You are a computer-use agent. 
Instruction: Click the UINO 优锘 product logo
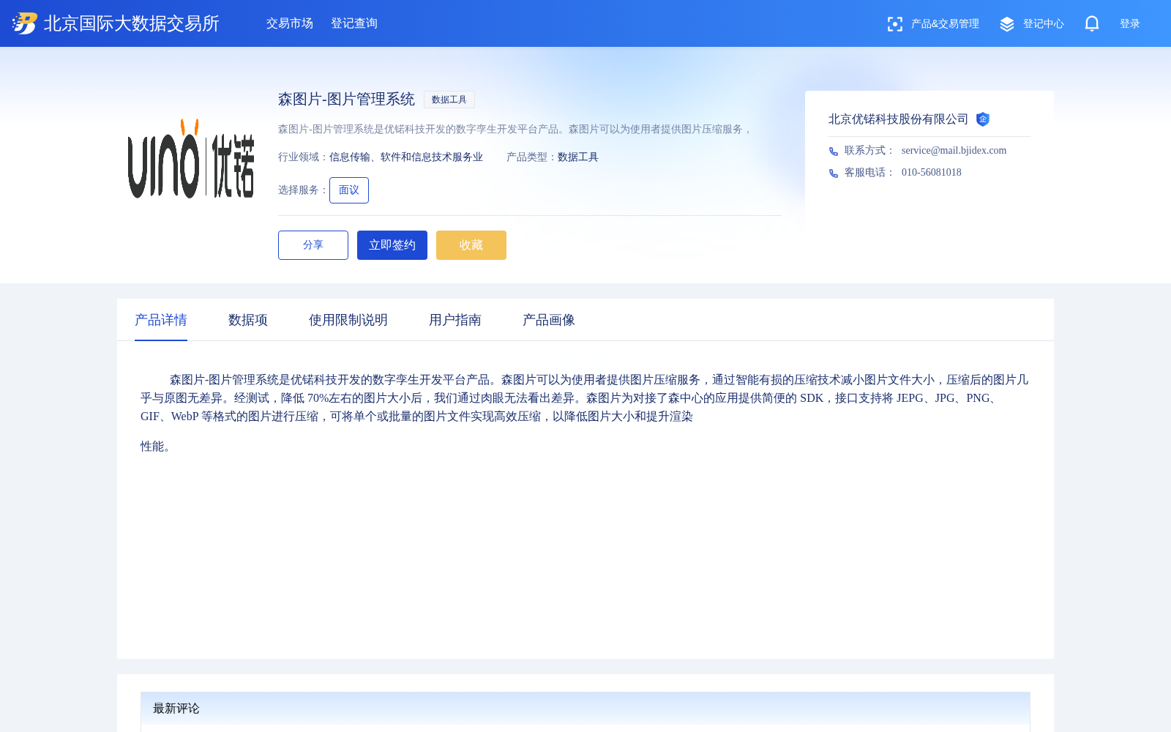(191, 159)
